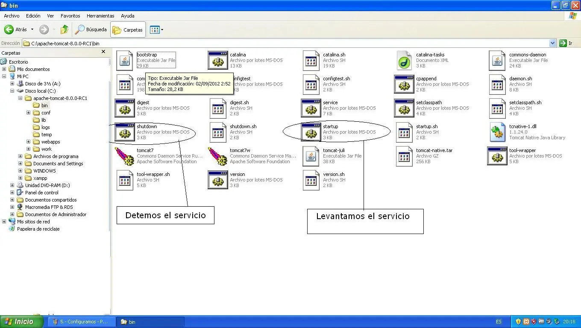Open the Búsqueda search pane
The width and height of the screenshot is (581, 328).
[x=91, y=29]
